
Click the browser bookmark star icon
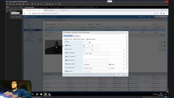158,13
